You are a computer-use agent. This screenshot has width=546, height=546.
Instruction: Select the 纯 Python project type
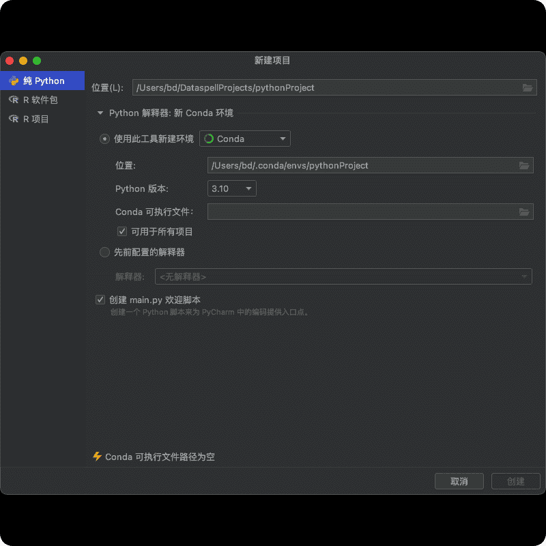pyautogui.click(x=42, y=81)
